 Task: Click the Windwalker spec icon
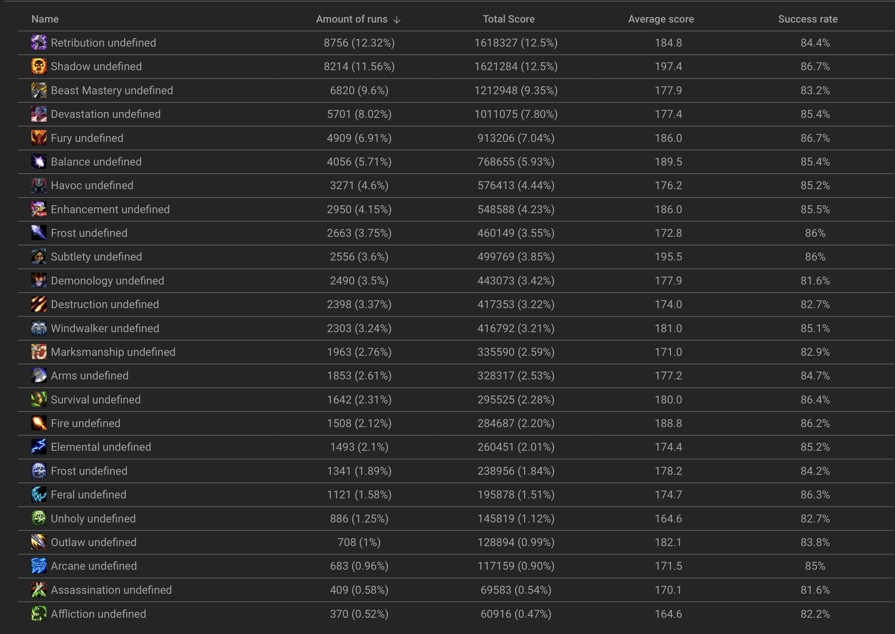pos(39,328)
